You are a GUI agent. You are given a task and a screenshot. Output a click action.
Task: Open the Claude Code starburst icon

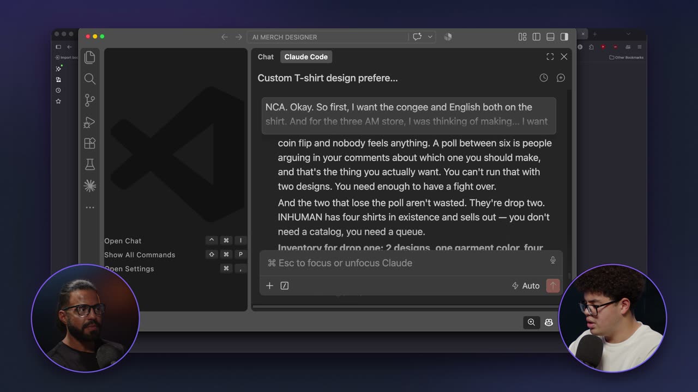[x=90, y=186]
